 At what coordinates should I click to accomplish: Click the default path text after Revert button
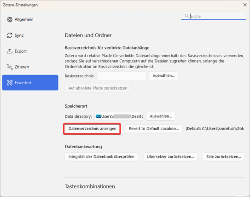(x=215, y=128)
